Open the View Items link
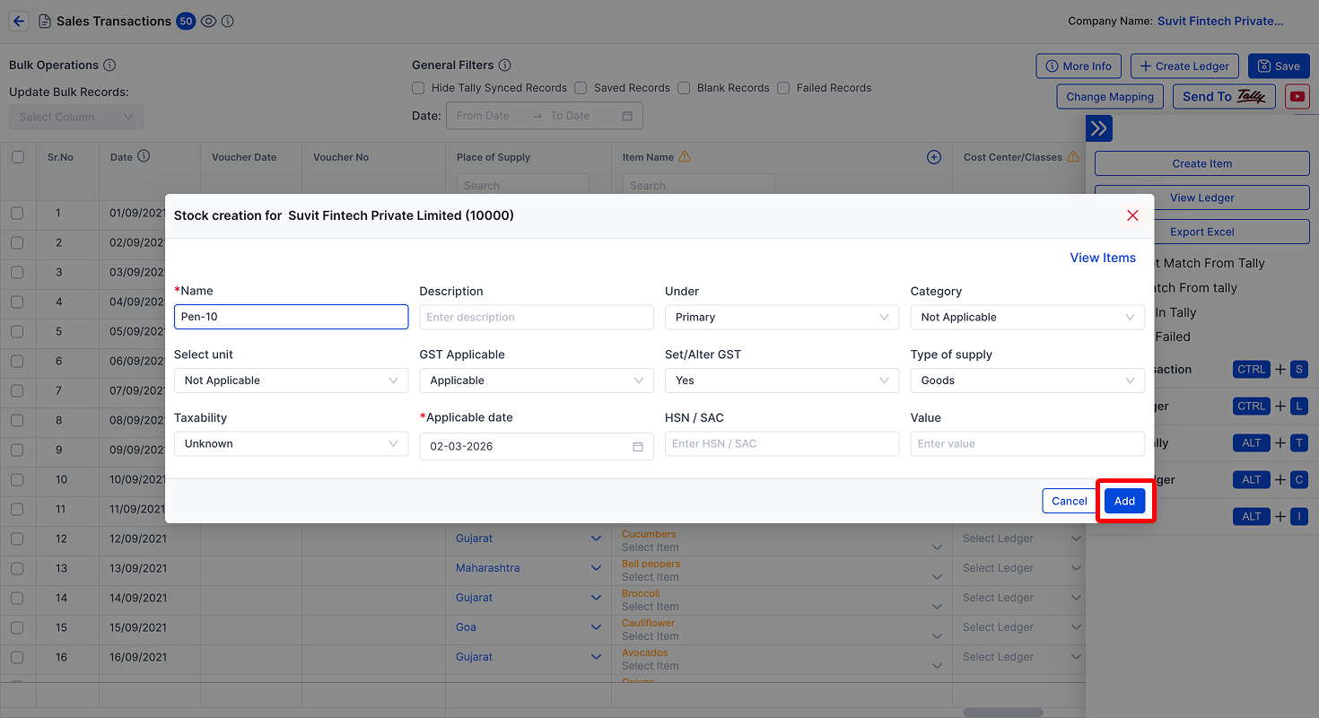 1103,258
